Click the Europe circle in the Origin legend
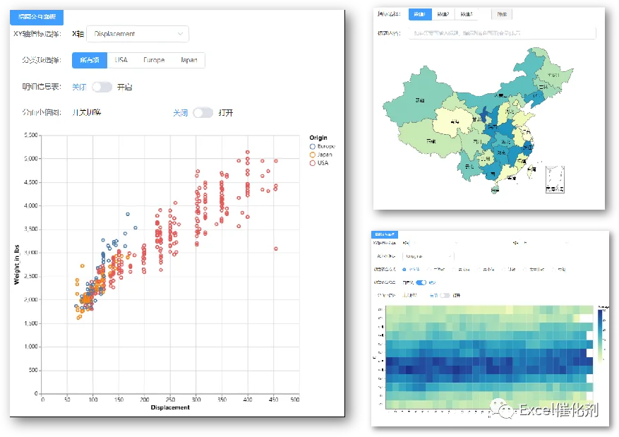 pos(312,146)
